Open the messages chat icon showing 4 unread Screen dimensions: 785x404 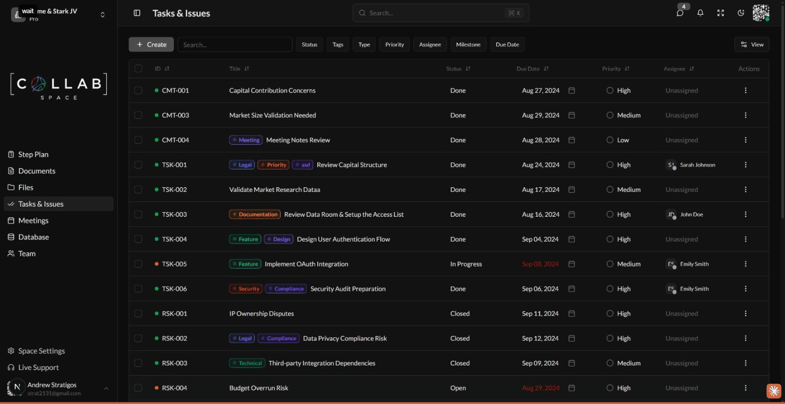click(x=680, y=13)
